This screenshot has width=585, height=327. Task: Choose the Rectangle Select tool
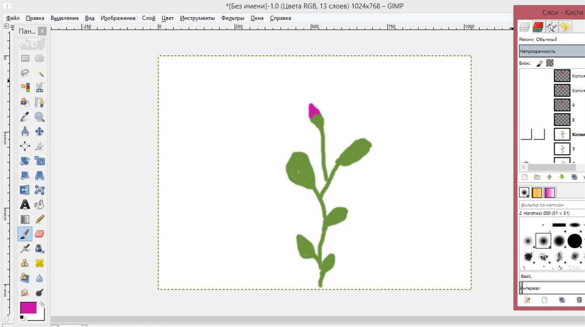point(25,58)
